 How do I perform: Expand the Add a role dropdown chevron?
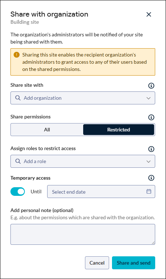pyautogui.click(x=148, y=161)
